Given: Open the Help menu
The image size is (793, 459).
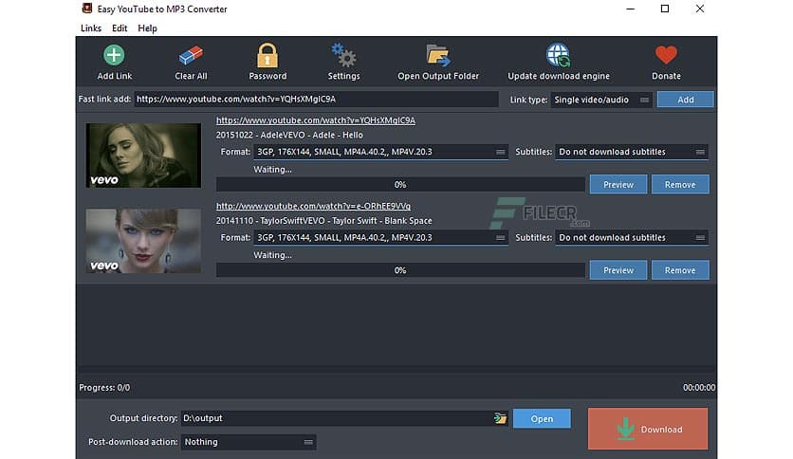Looking at the screenshot, I should pyautogui.click(x=147, y=28).
